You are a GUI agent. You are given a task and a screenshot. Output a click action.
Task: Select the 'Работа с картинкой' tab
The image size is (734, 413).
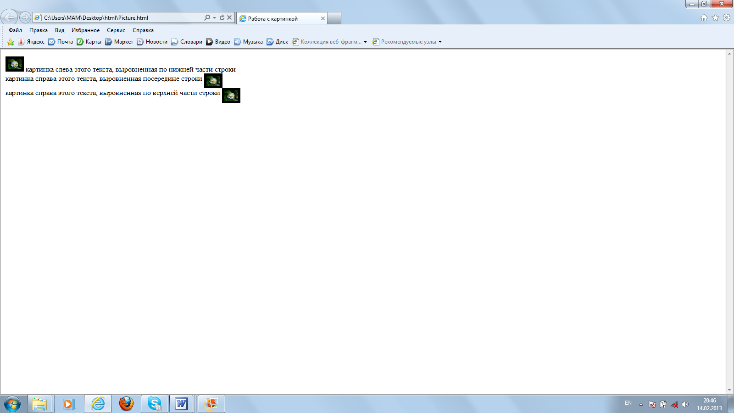tap(282, 18)
